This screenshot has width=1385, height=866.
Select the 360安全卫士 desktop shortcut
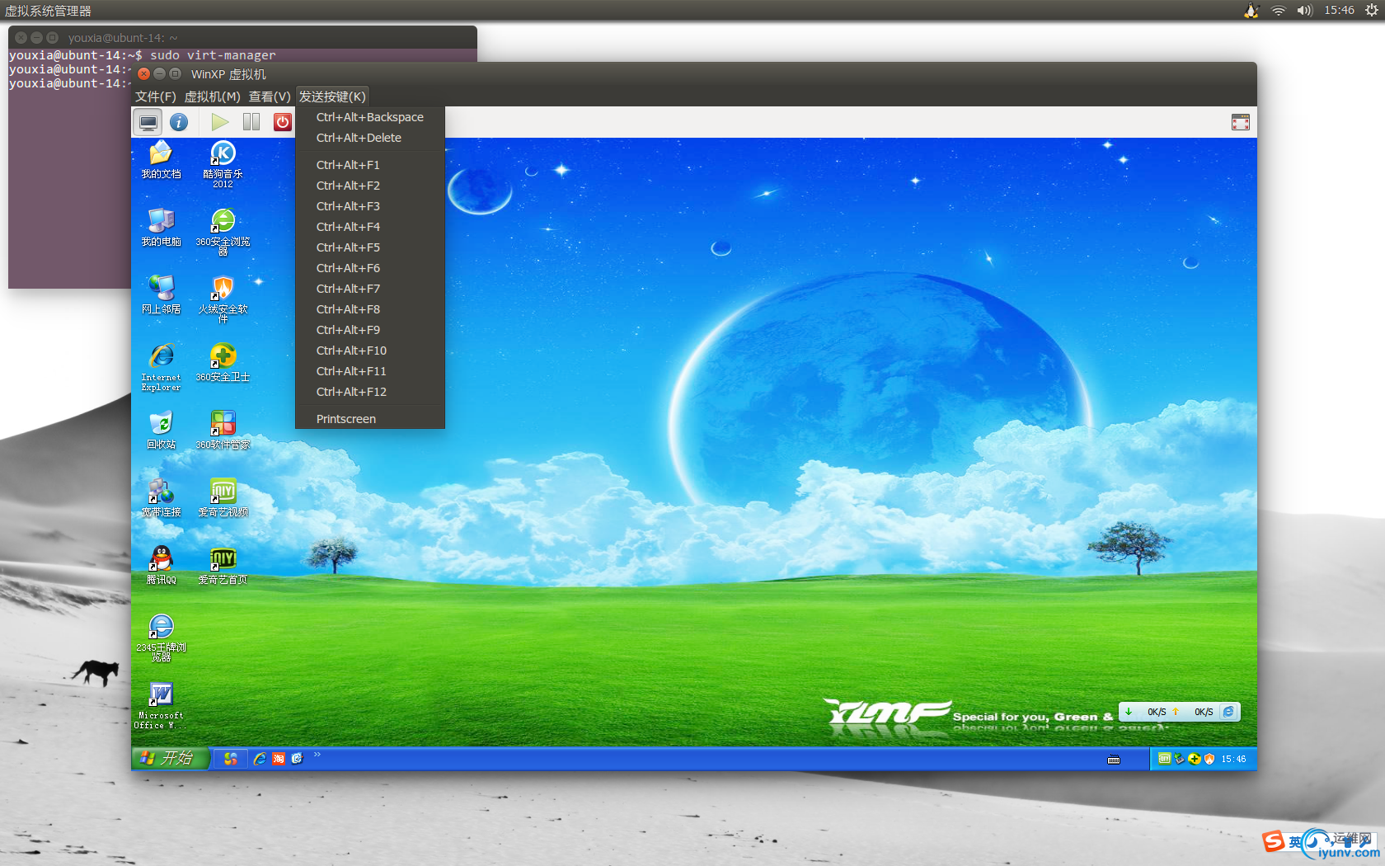pyautogui.click(x=223, y=363)
